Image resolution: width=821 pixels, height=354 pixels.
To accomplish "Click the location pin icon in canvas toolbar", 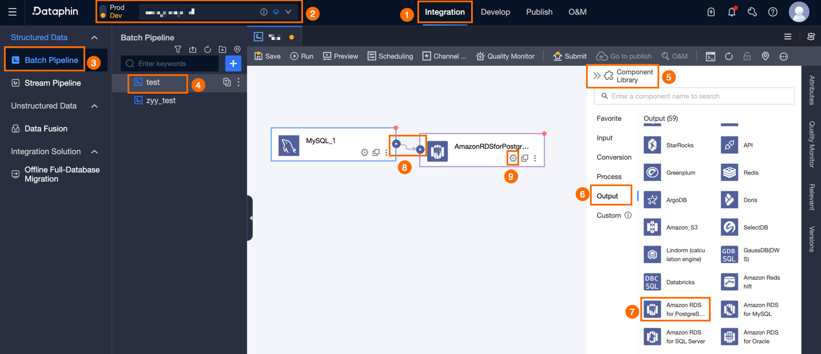I will [766, 56].
